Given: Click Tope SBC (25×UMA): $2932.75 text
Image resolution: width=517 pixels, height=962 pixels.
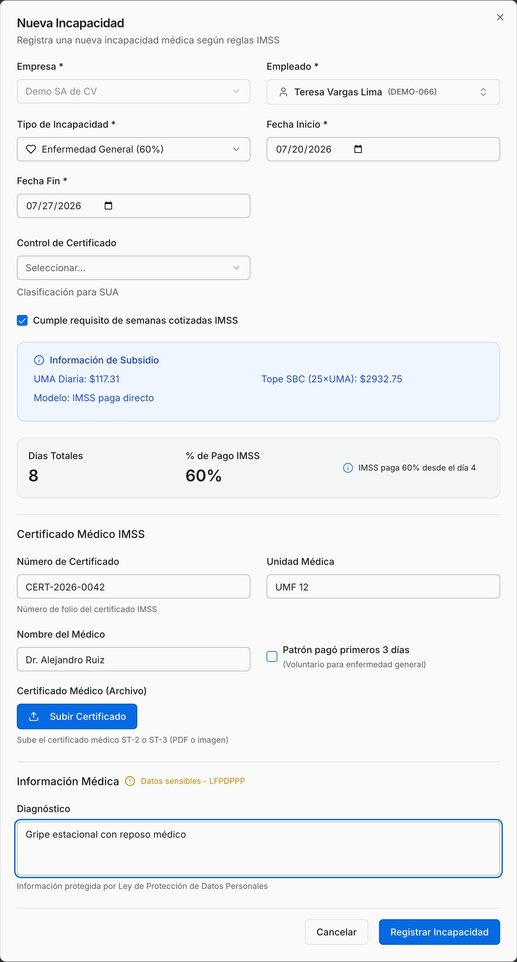Looking at the screenshot, I should [x=332, y=379].
